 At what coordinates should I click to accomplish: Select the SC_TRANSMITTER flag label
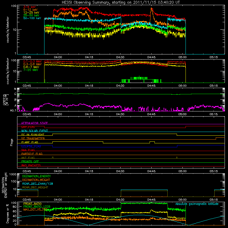click(33, 139)
